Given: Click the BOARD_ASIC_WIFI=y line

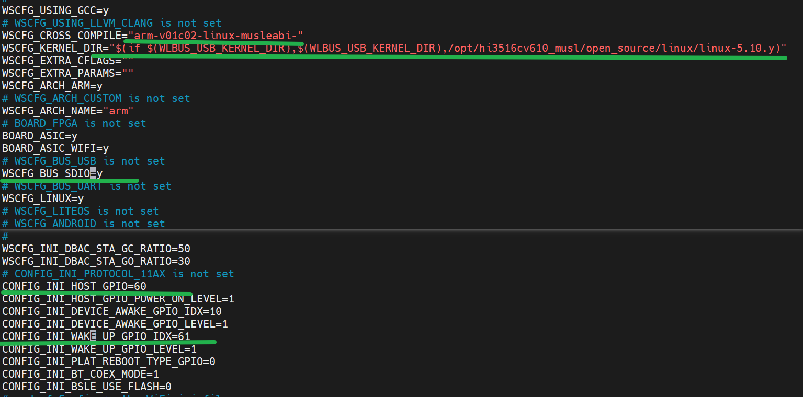Looking at the screenshot, I should coord(55,148).
